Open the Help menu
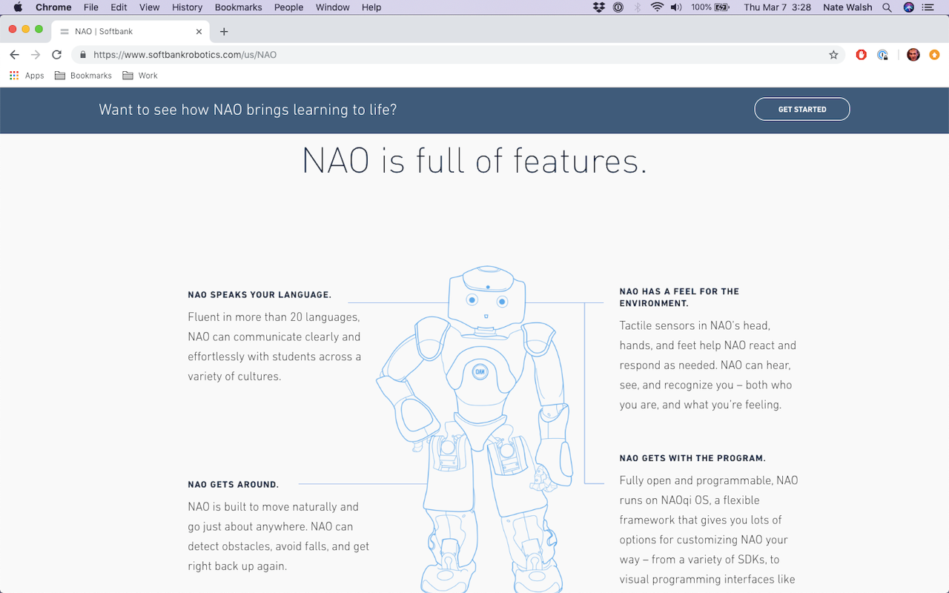 (x=371, y=7)
